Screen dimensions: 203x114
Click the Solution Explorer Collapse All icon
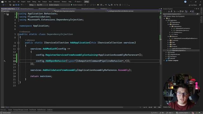pos(180,11)
